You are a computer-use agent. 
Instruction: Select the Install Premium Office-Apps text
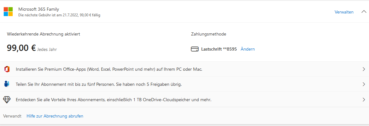pos(109,69)
